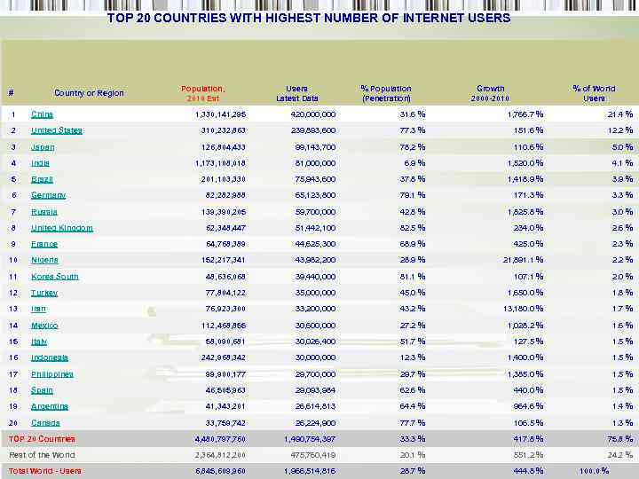Click the '#' rank column header
Viewport: 639px width, 479px height.
[x=12, y=93]
